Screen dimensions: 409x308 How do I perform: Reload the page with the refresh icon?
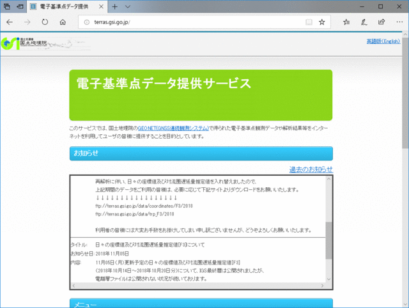click(x=45, y=22)
